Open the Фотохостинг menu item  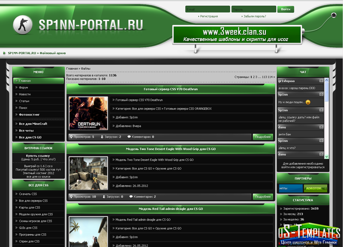click(x=39, y=114)
